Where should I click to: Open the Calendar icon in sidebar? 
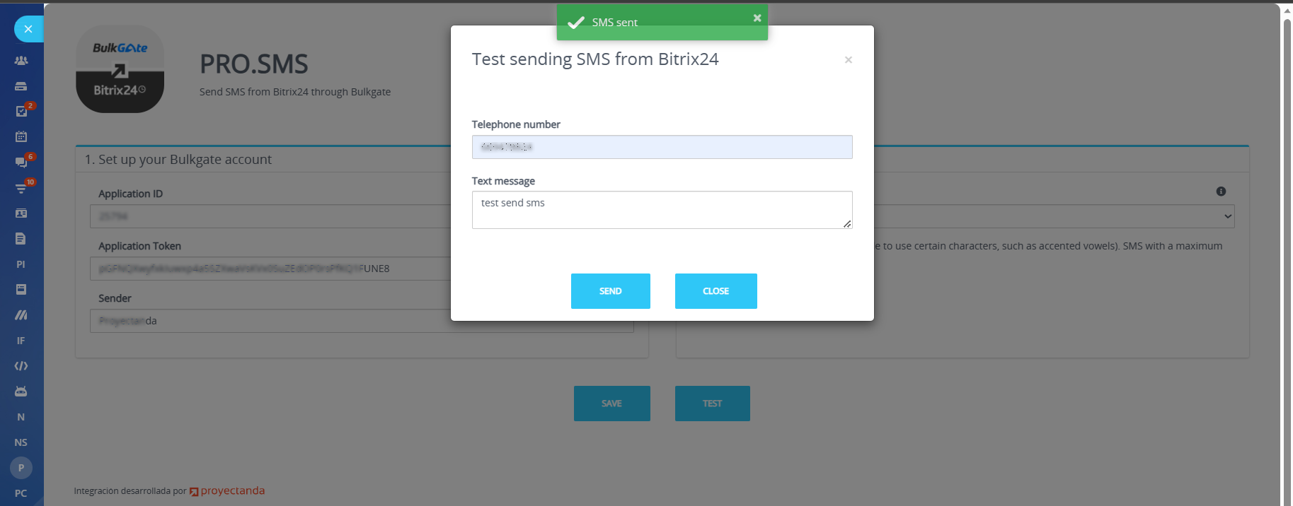coord(21,136)
